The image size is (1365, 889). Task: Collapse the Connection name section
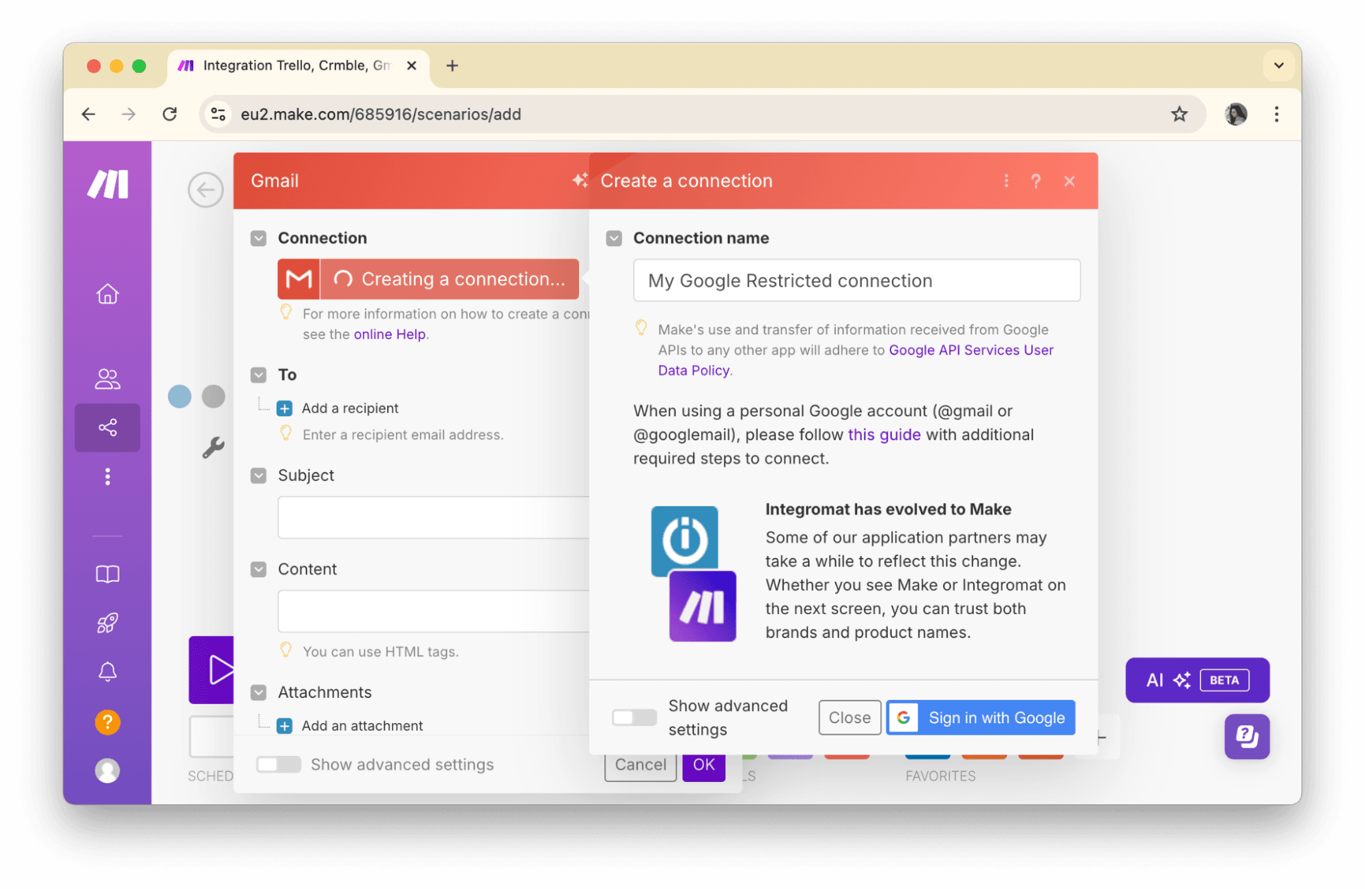pyautogui.click(x=614, y=238)
